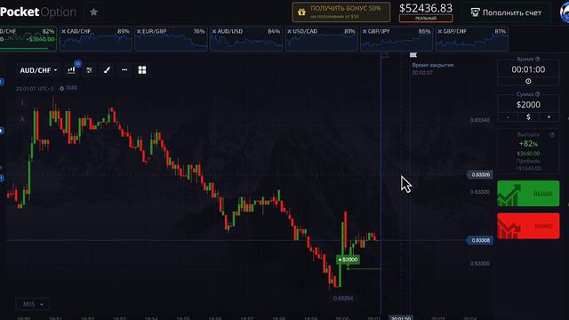
Task: Click the 0.63308 current price label
Action: click(x=480, y=240)
